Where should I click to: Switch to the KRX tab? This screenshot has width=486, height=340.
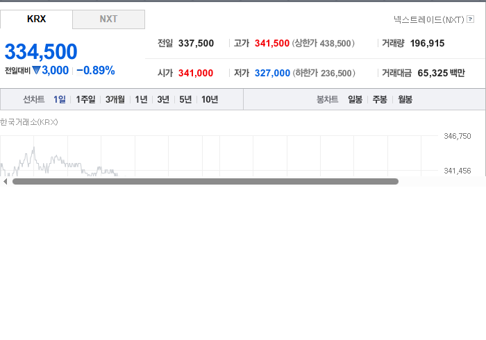[x=36, y=19]
